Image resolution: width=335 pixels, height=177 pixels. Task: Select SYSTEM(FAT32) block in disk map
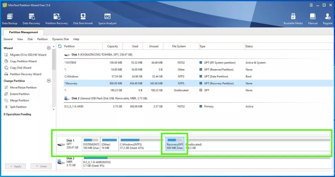tap(91, 144)
